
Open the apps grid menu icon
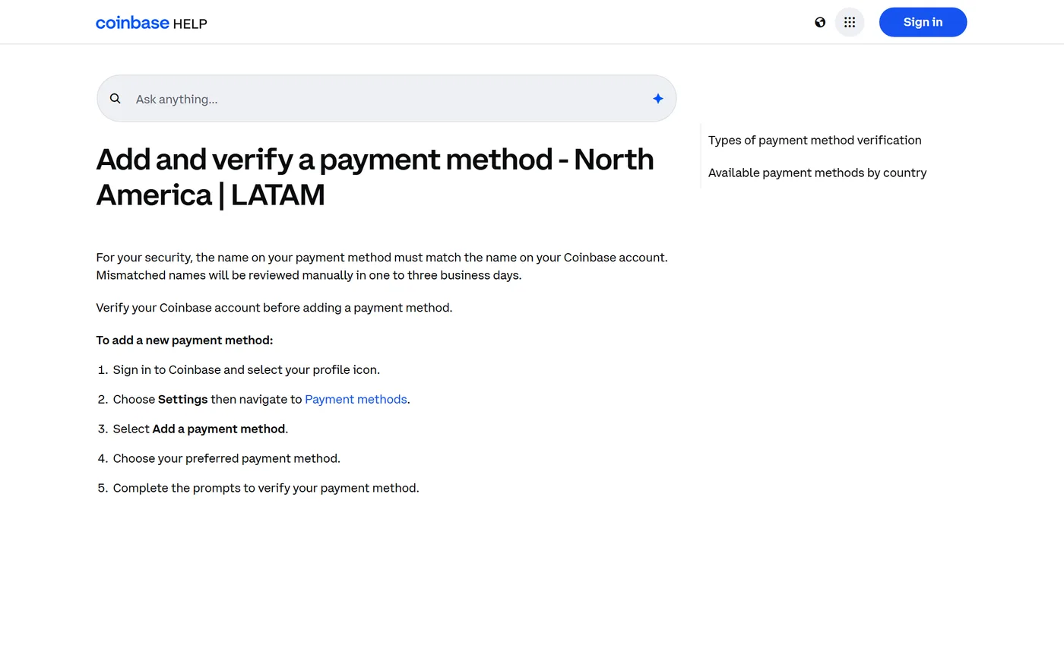tap(850, 22)
